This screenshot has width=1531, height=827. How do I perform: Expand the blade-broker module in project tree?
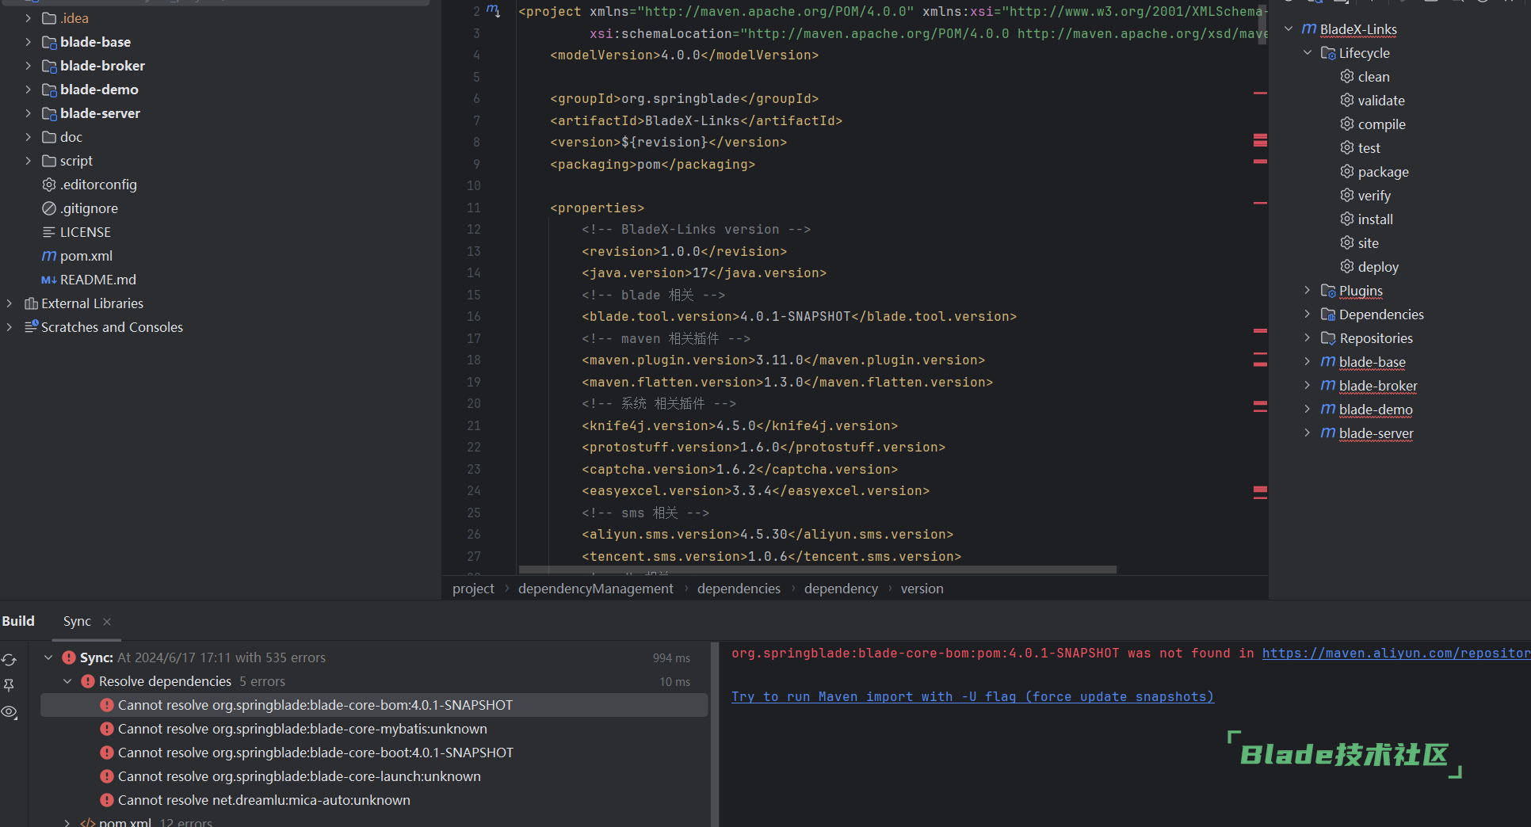[28, 66]
